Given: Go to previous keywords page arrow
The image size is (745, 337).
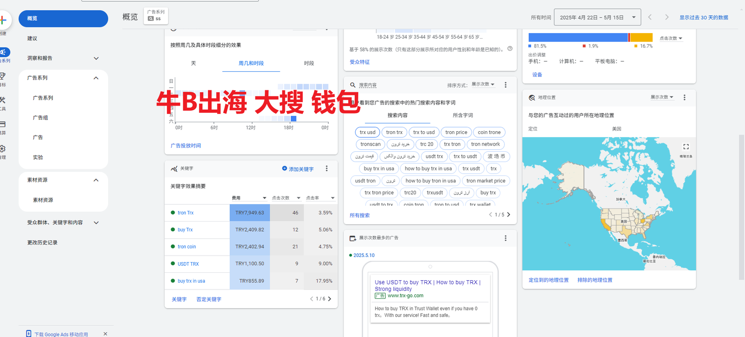Looking at the screenshot, I should click(312, 299).
